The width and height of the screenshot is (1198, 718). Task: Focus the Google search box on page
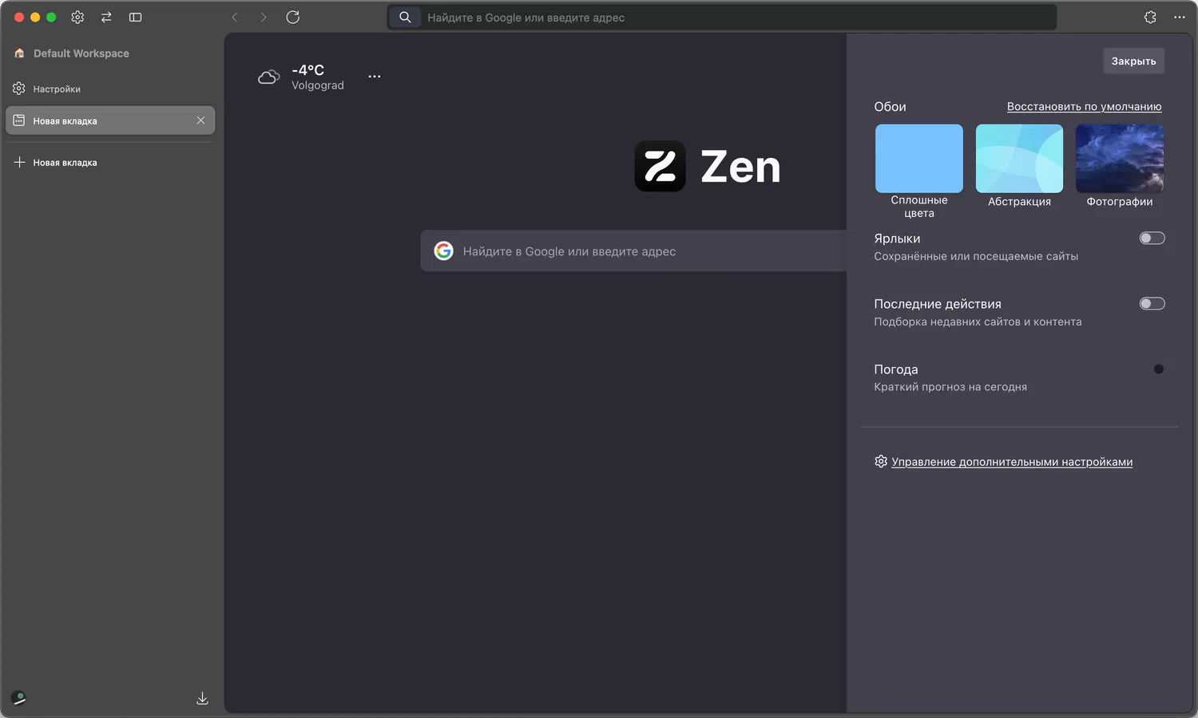tap(633, 251)
